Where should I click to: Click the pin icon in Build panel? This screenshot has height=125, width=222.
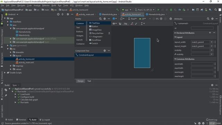(6, 95)
